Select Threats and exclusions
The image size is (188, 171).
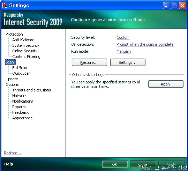click(x=31, y=90)
